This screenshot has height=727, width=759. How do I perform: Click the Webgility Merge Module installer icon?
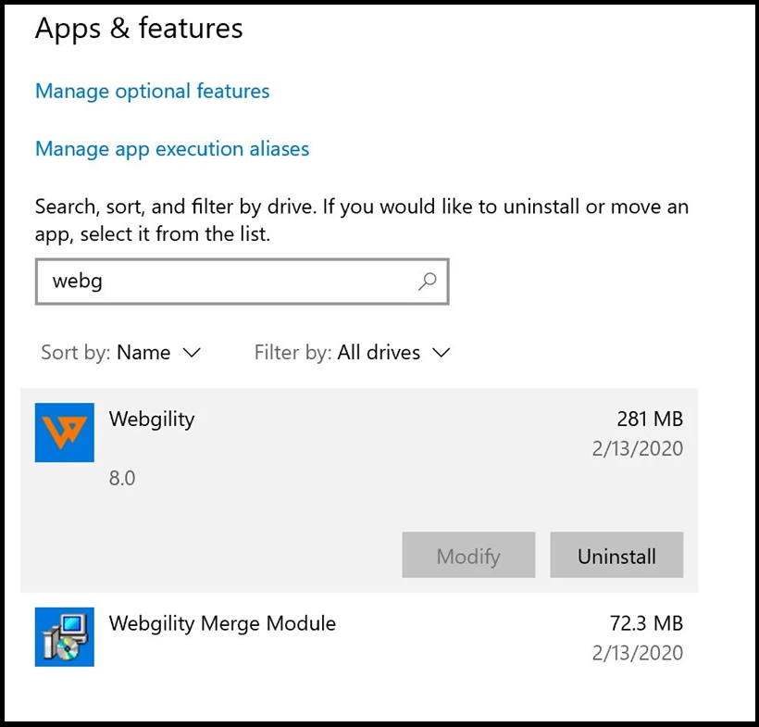coord(64,636)
